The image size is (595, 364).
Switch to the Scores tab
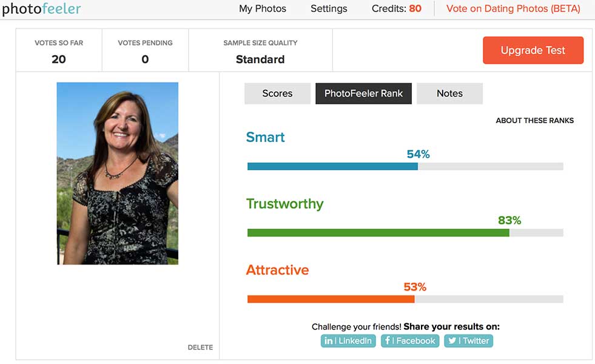(277, 93)
